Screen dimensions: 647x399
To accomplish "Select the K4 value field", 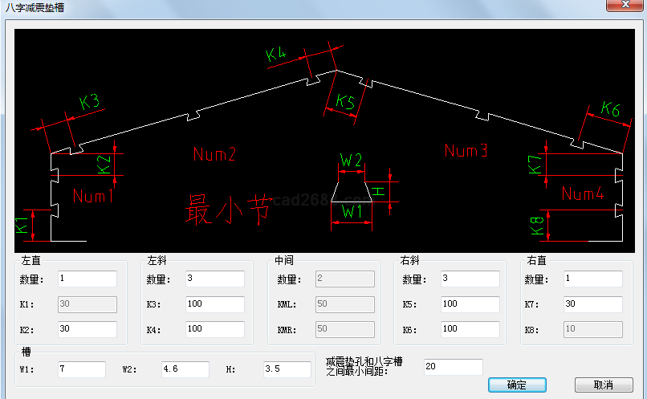I will pos(214,329).
